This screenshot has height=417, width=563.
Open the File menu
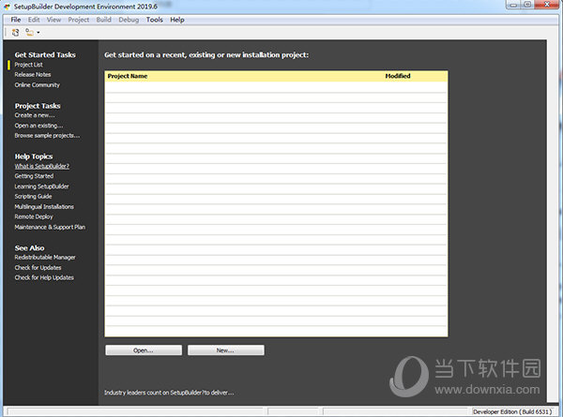tap(15, 20)
